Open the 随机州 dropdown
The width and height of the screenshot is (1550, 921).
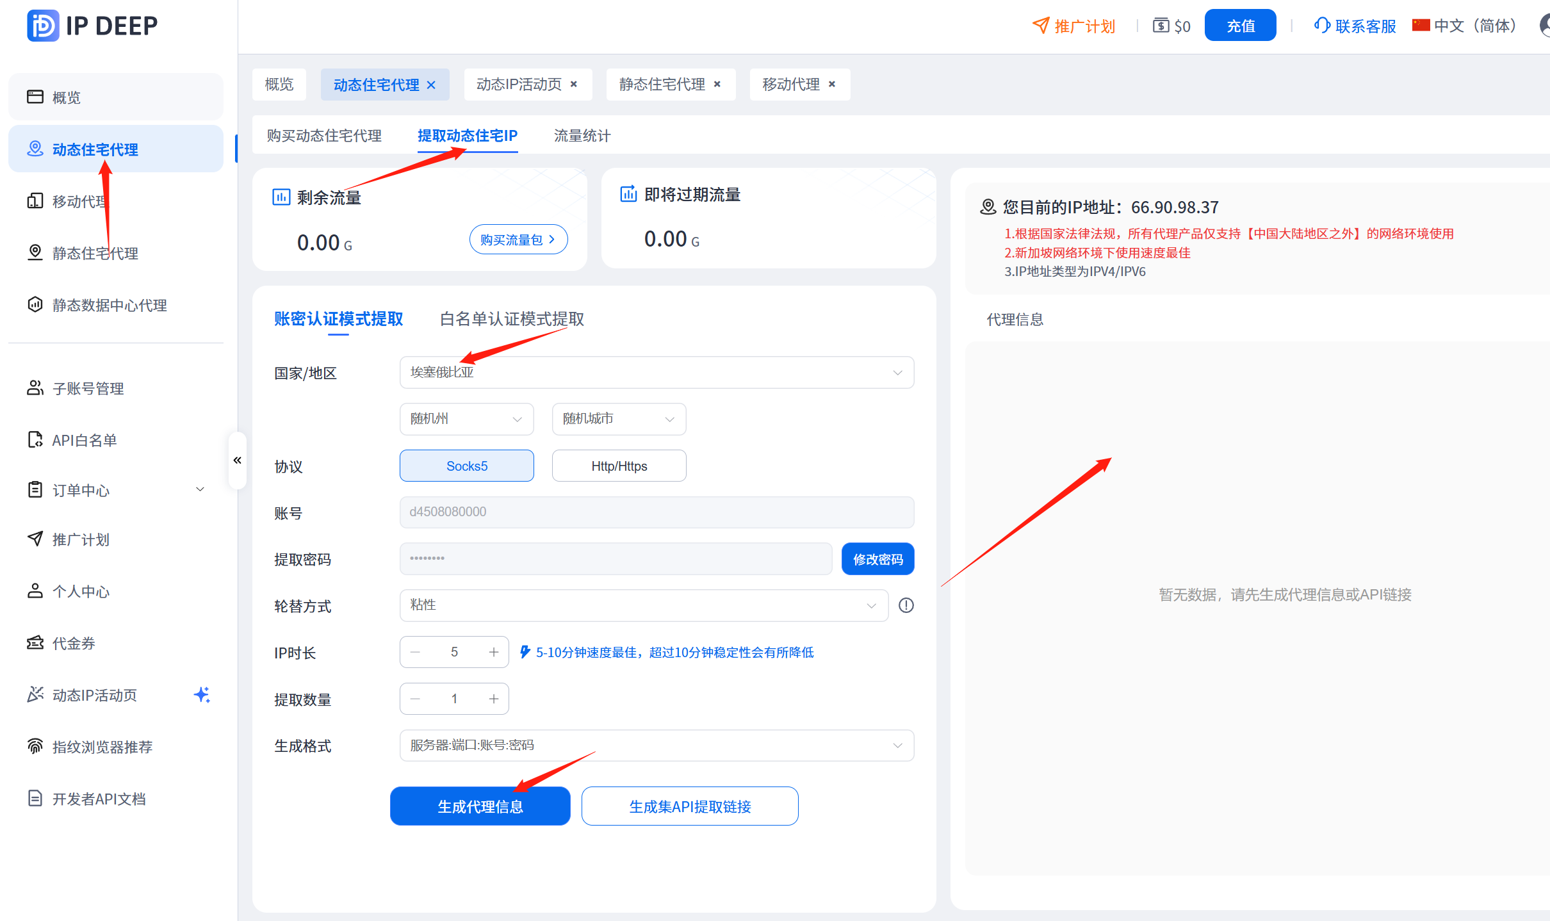(466, 419)
